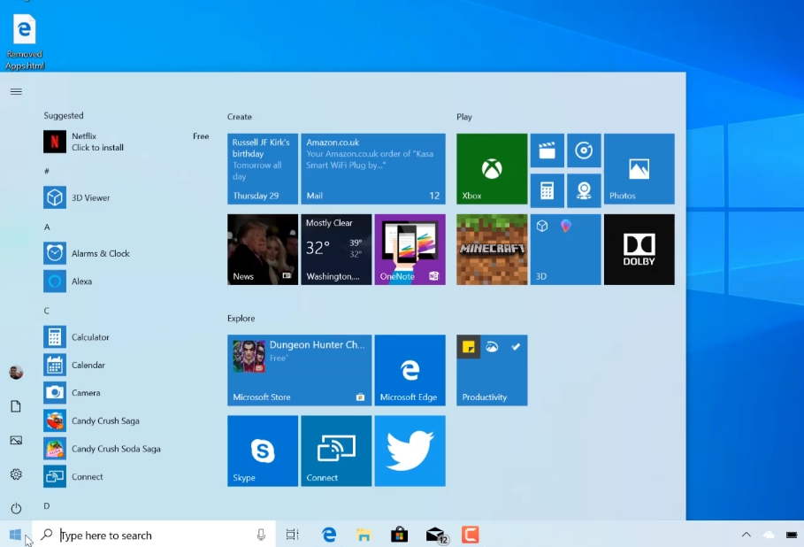Open the Xbox tile
This screenshot has width=804, height=547.
[x=492, y=169]
